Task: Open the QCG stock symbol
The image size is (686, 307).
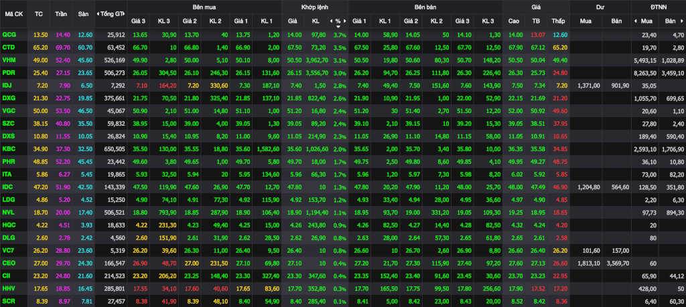Action: (8, 35)
